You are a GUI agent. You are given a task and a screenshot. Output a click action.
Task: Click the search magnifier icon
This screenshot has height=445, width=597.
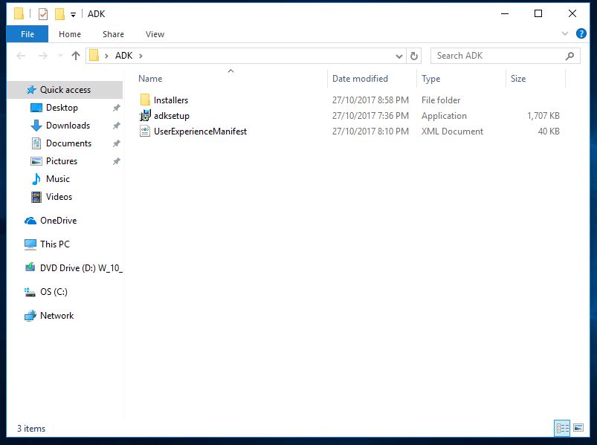(x=569, y=56)
